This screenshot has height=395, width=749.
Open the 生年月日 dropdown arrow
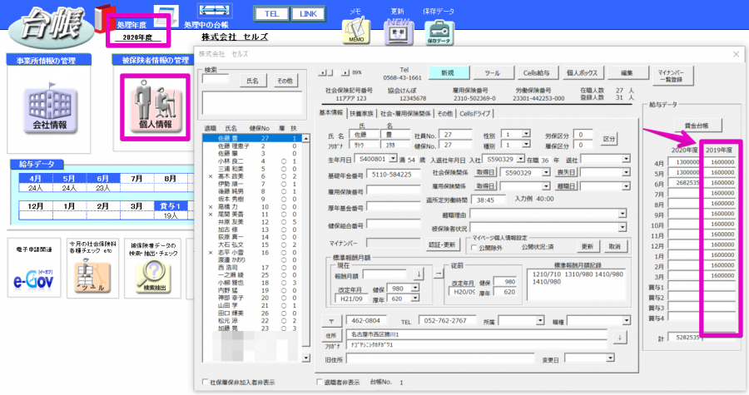(x=393, y=158)
